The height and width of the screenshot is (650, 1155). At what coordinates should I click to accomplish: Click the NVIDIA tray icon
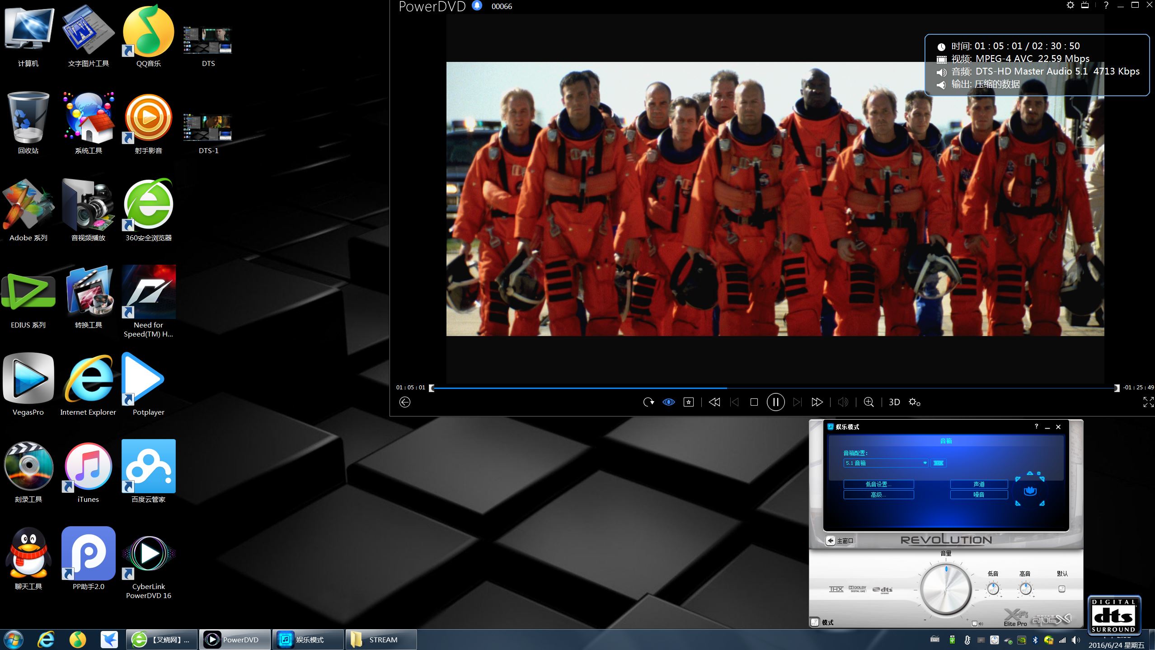tap(1021, 640)
